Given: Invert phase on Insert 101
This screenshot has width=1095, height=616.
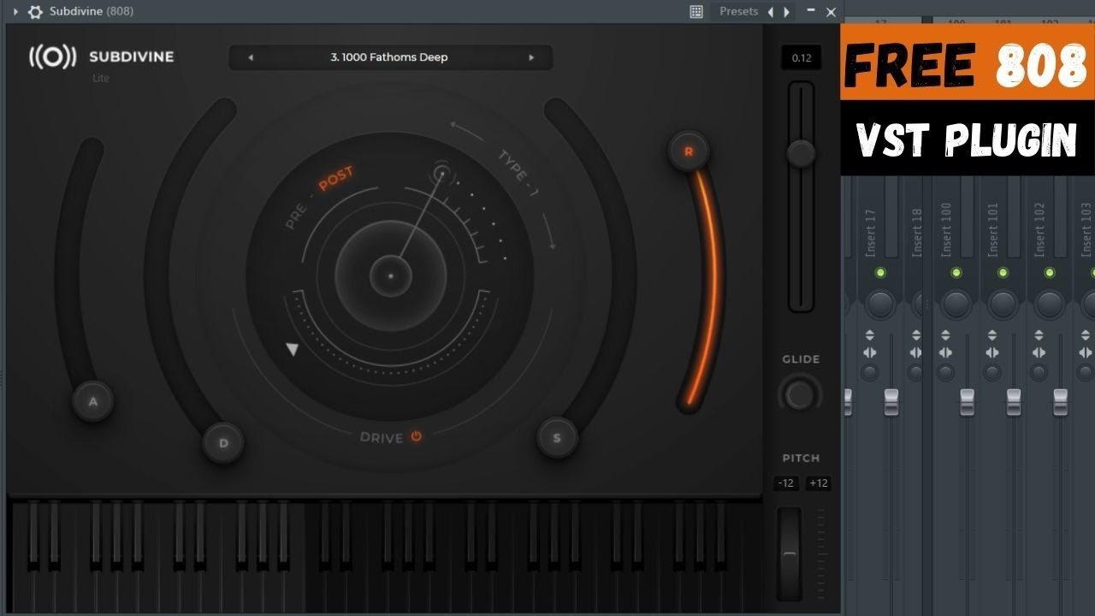Looking at the screenshot, I should click(x=992, y=335).
